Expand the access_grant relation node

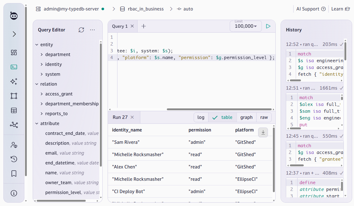(x=42, y=94)
